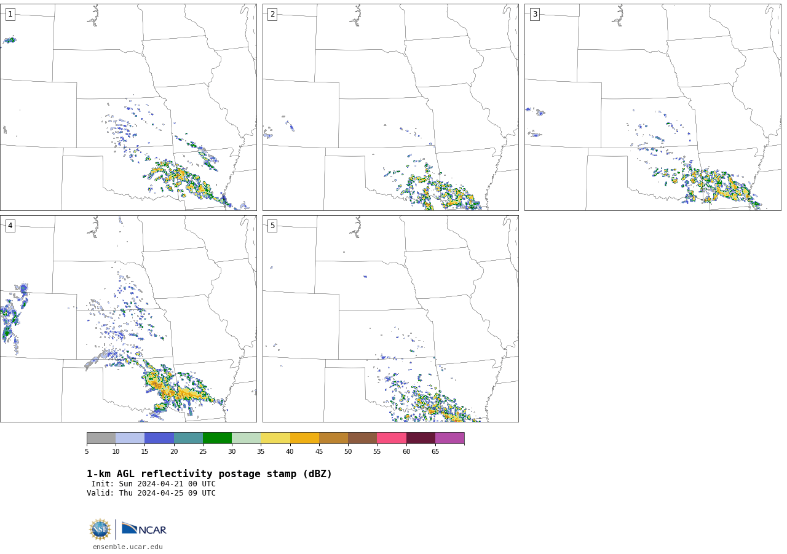Click the gray 5-10 dBZ color swatch
The height and width of the screenshot is (554, 787).
click(101, 438)
